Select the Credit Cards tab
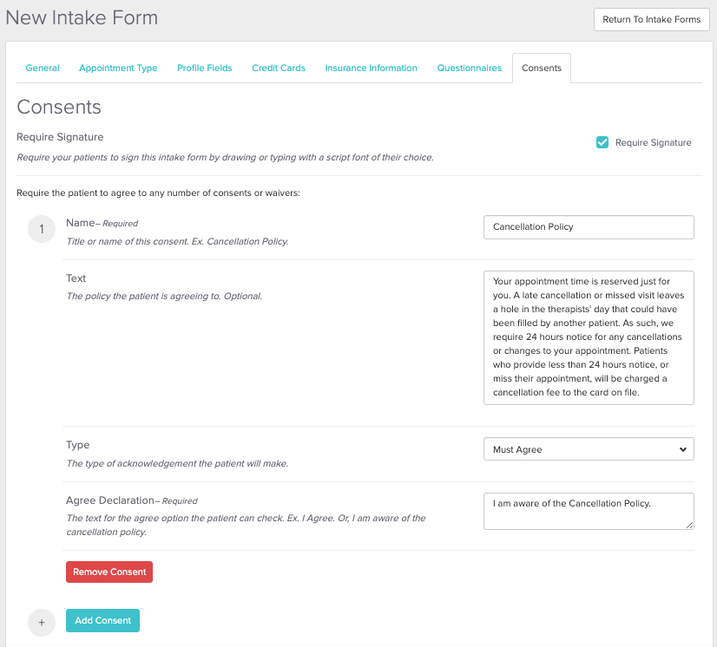 (x=279, y=68)
